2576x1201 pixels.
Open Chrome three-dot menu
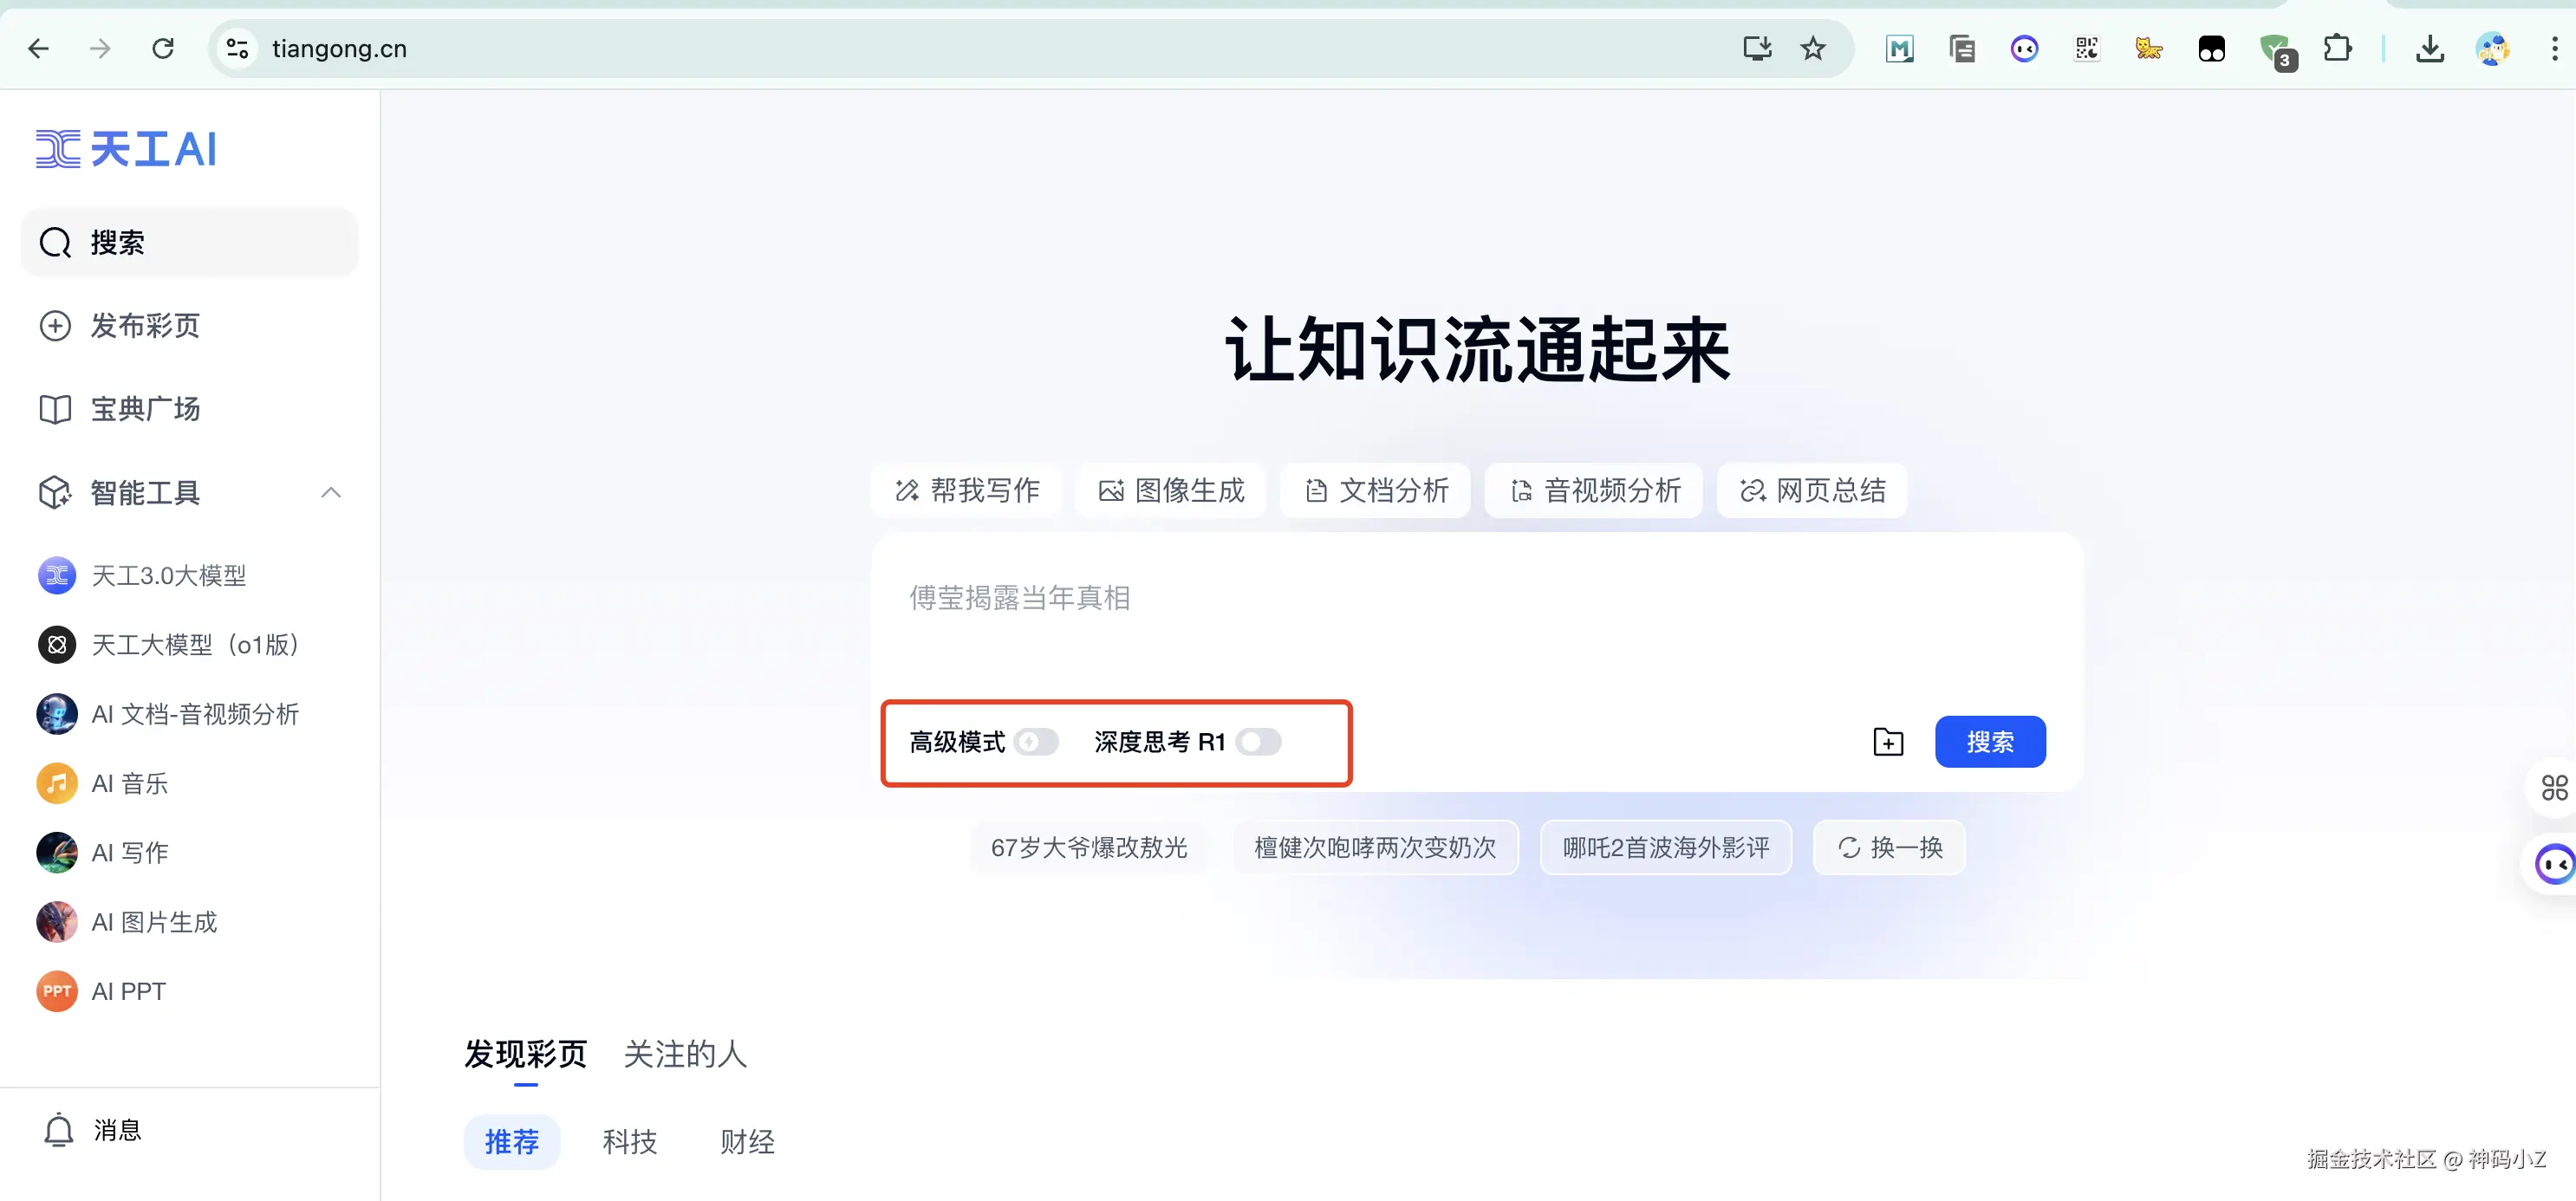[x=2554, y=48]
